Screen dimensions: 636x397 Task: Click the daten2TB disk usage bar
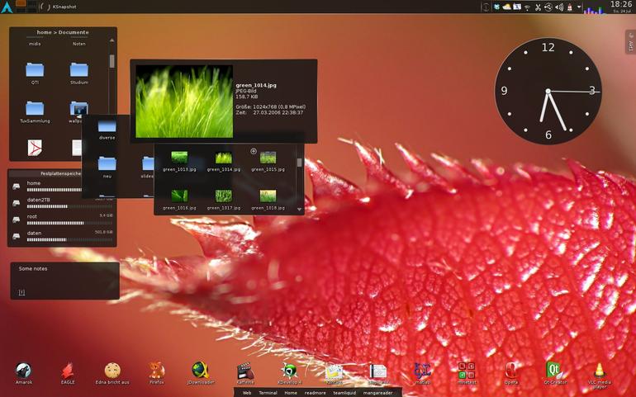(x=69, y=206)
